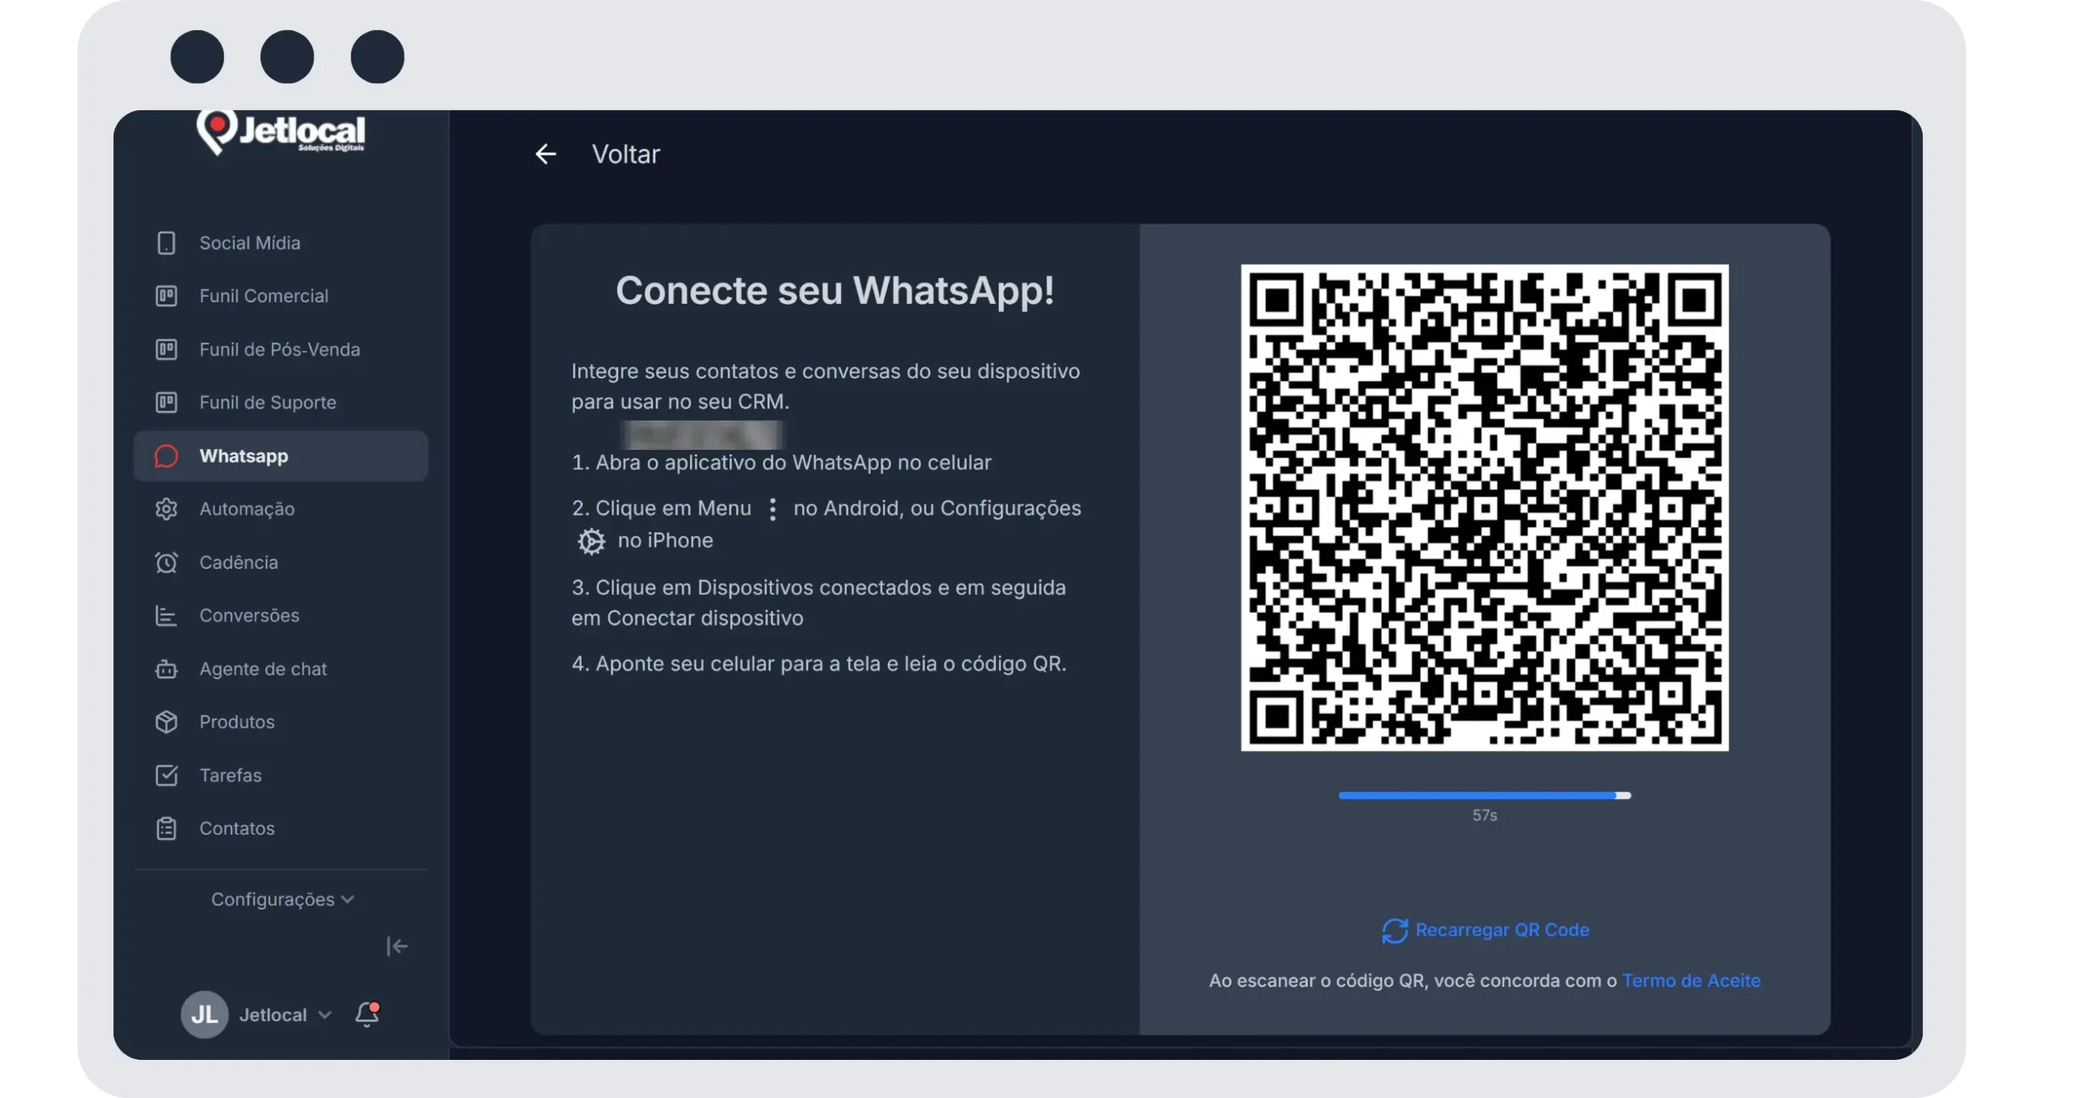Click the Tarefas checkmark icon
Viewport: 2076px width, 1098px height.
(166, 775)
